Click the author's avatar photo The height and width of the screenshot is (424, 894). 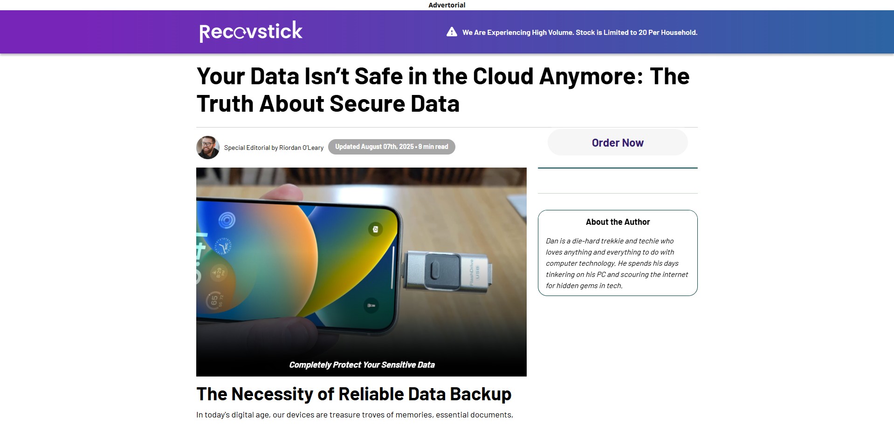208,148
